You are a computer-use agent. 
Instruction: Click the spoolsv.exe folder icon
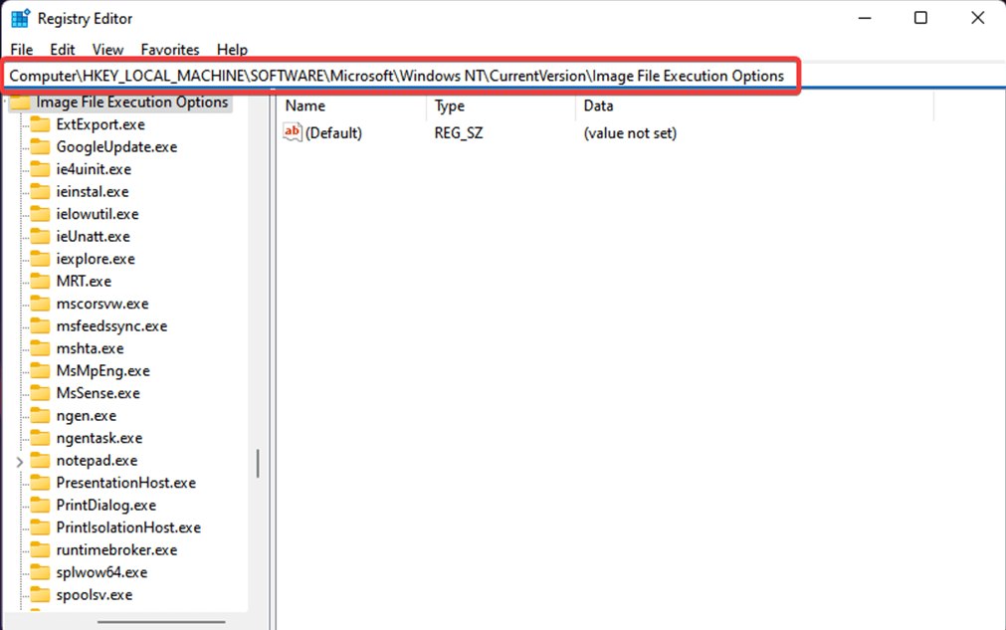40,595
